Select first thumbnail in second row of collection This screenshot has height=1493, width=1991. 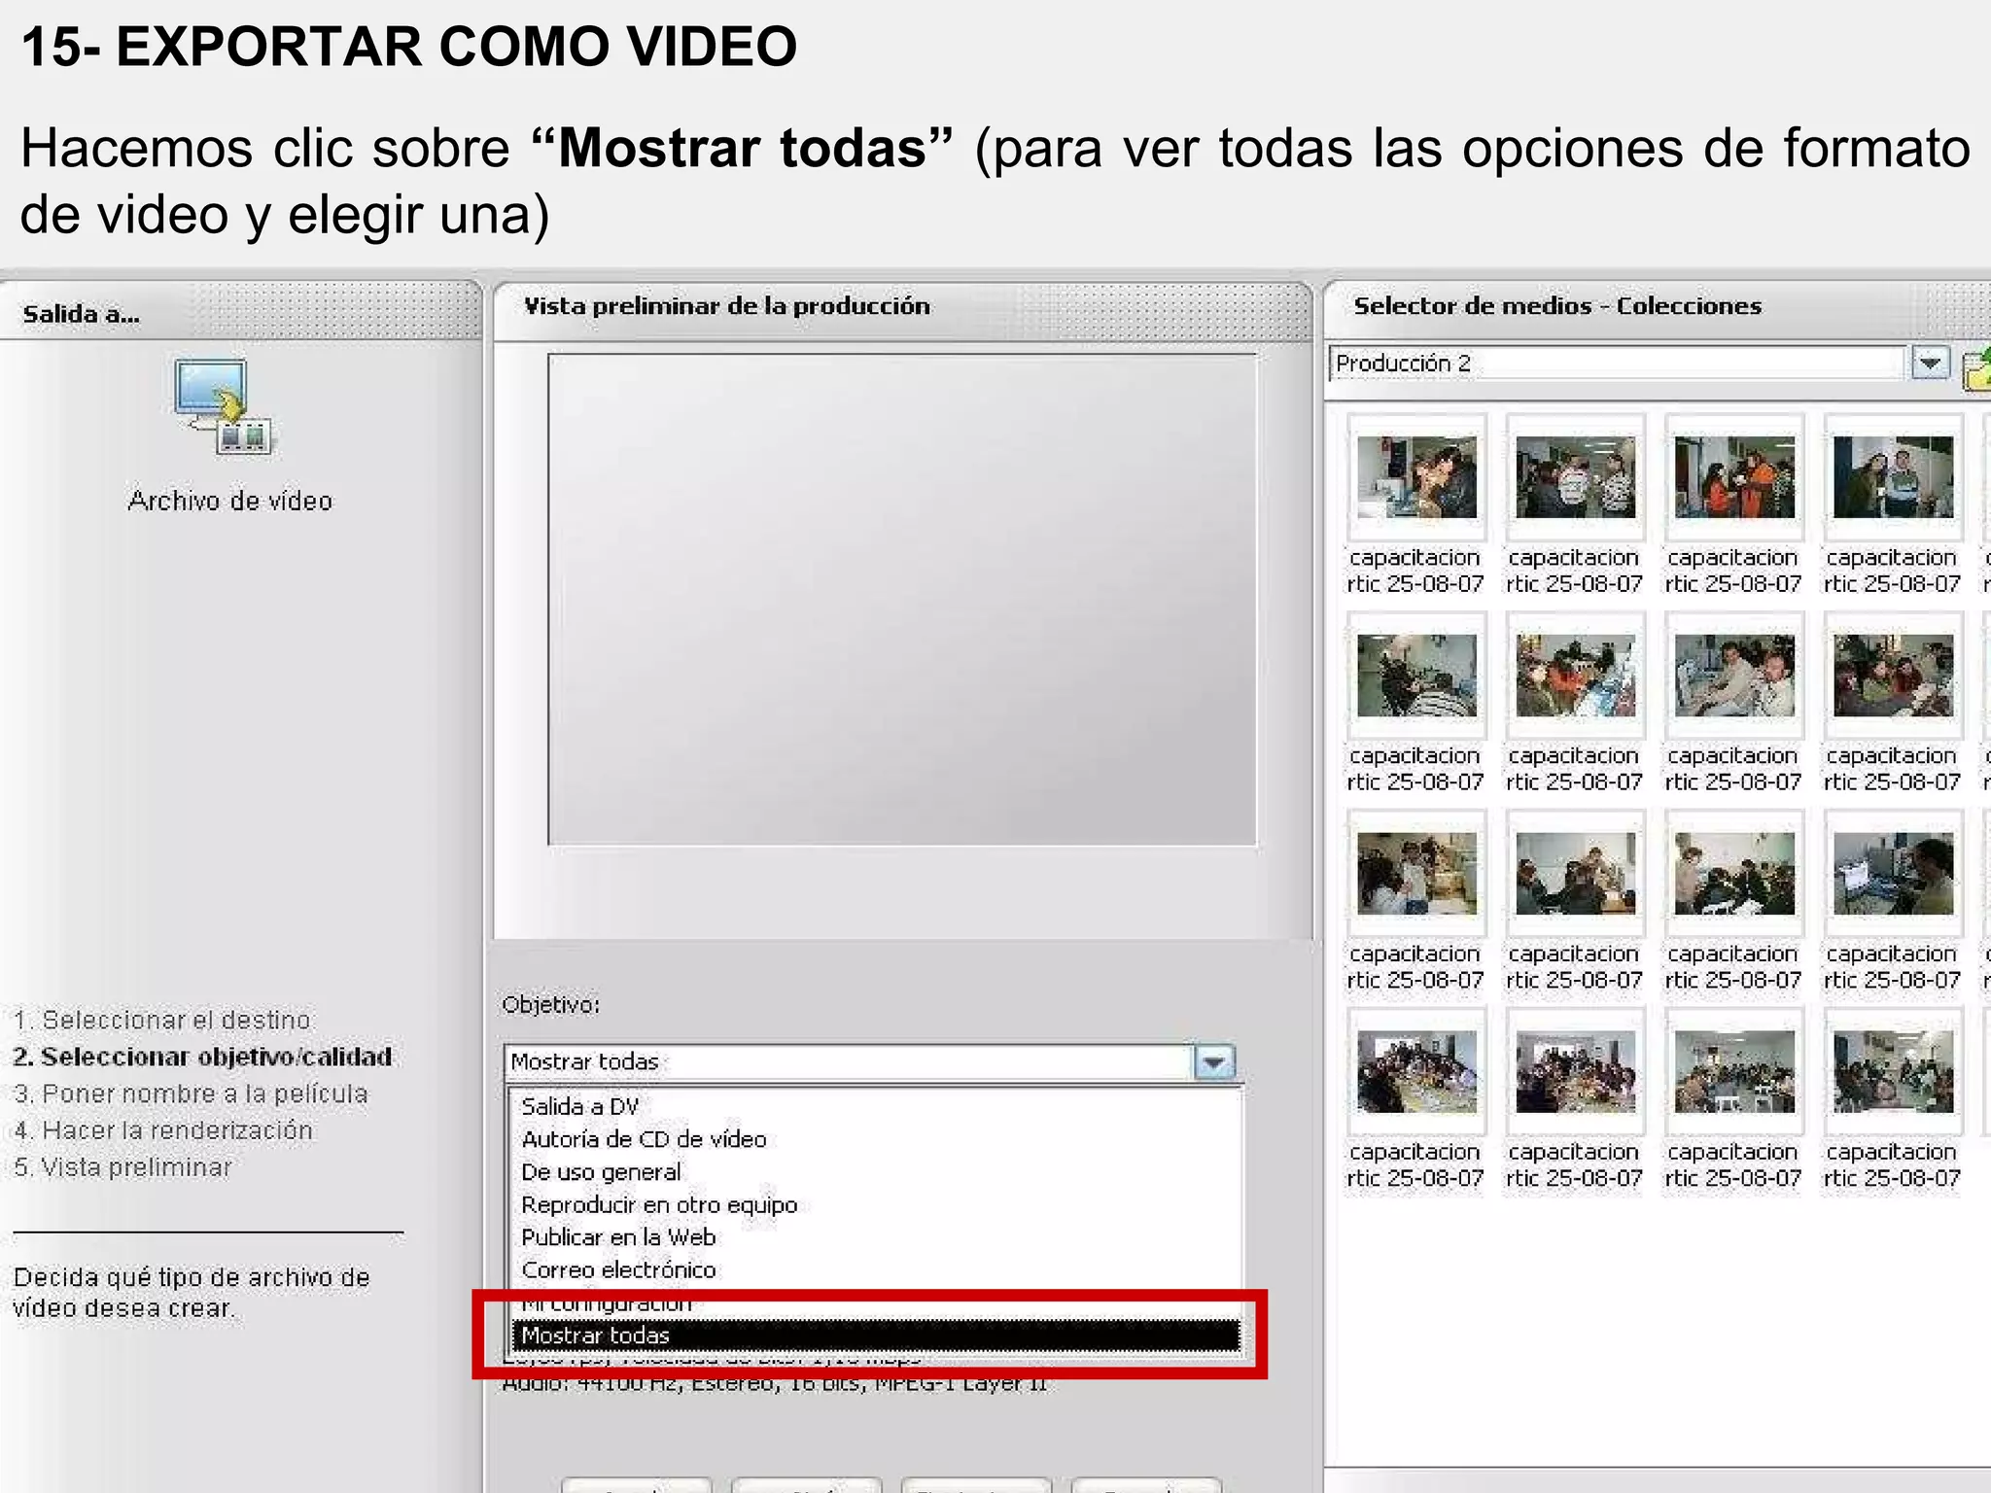(1416, 675)
